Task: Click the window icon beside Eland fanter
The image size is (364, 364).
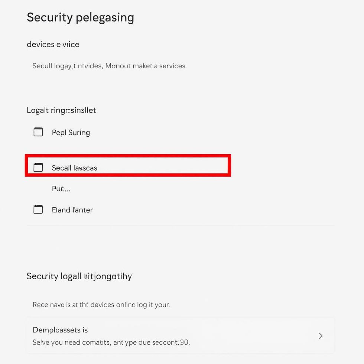Action: [x=38, y=209]
